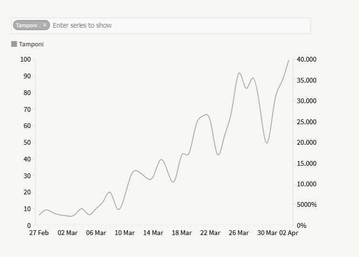Screen dimensions: 359x257
Task: Click line's starting point at 27 Feb
Action: (39, 215)
